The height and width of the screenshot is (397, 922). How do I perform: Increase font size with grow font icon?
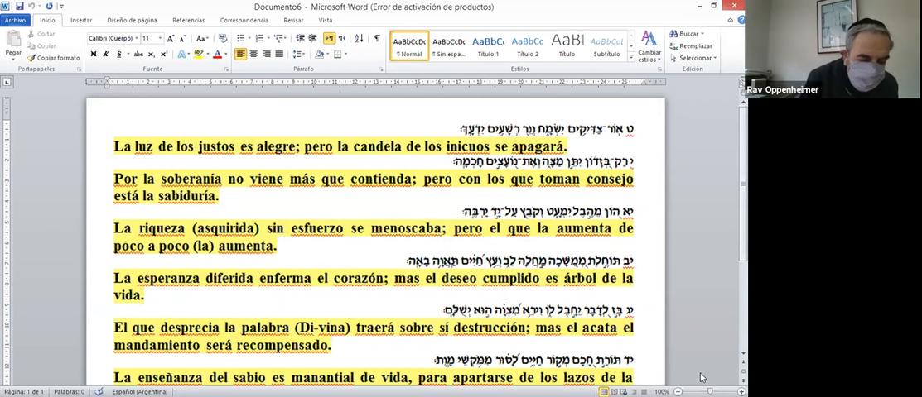[171, 38]
